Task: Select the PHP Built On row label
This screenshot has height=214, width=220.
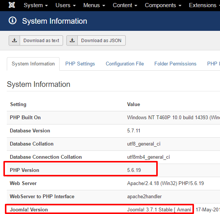Action: pos(25,117)
